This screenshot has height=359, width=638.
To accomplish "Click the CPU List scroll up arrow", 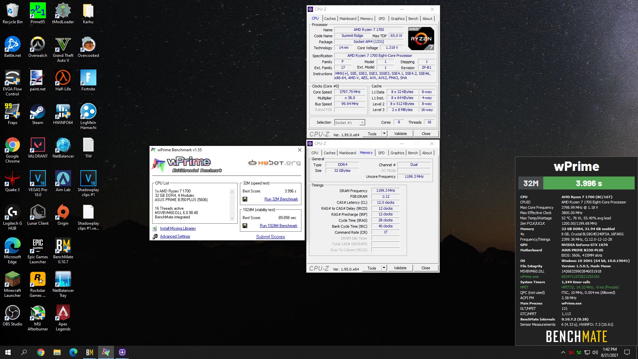I will 232,191.
